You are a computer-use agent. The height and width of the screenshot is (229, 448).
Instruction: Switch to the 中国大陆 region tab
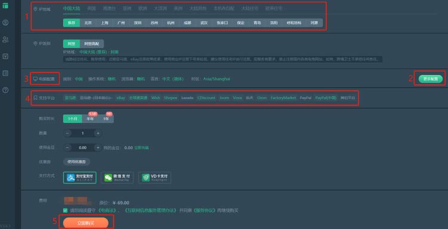click(x=72, y=8)
